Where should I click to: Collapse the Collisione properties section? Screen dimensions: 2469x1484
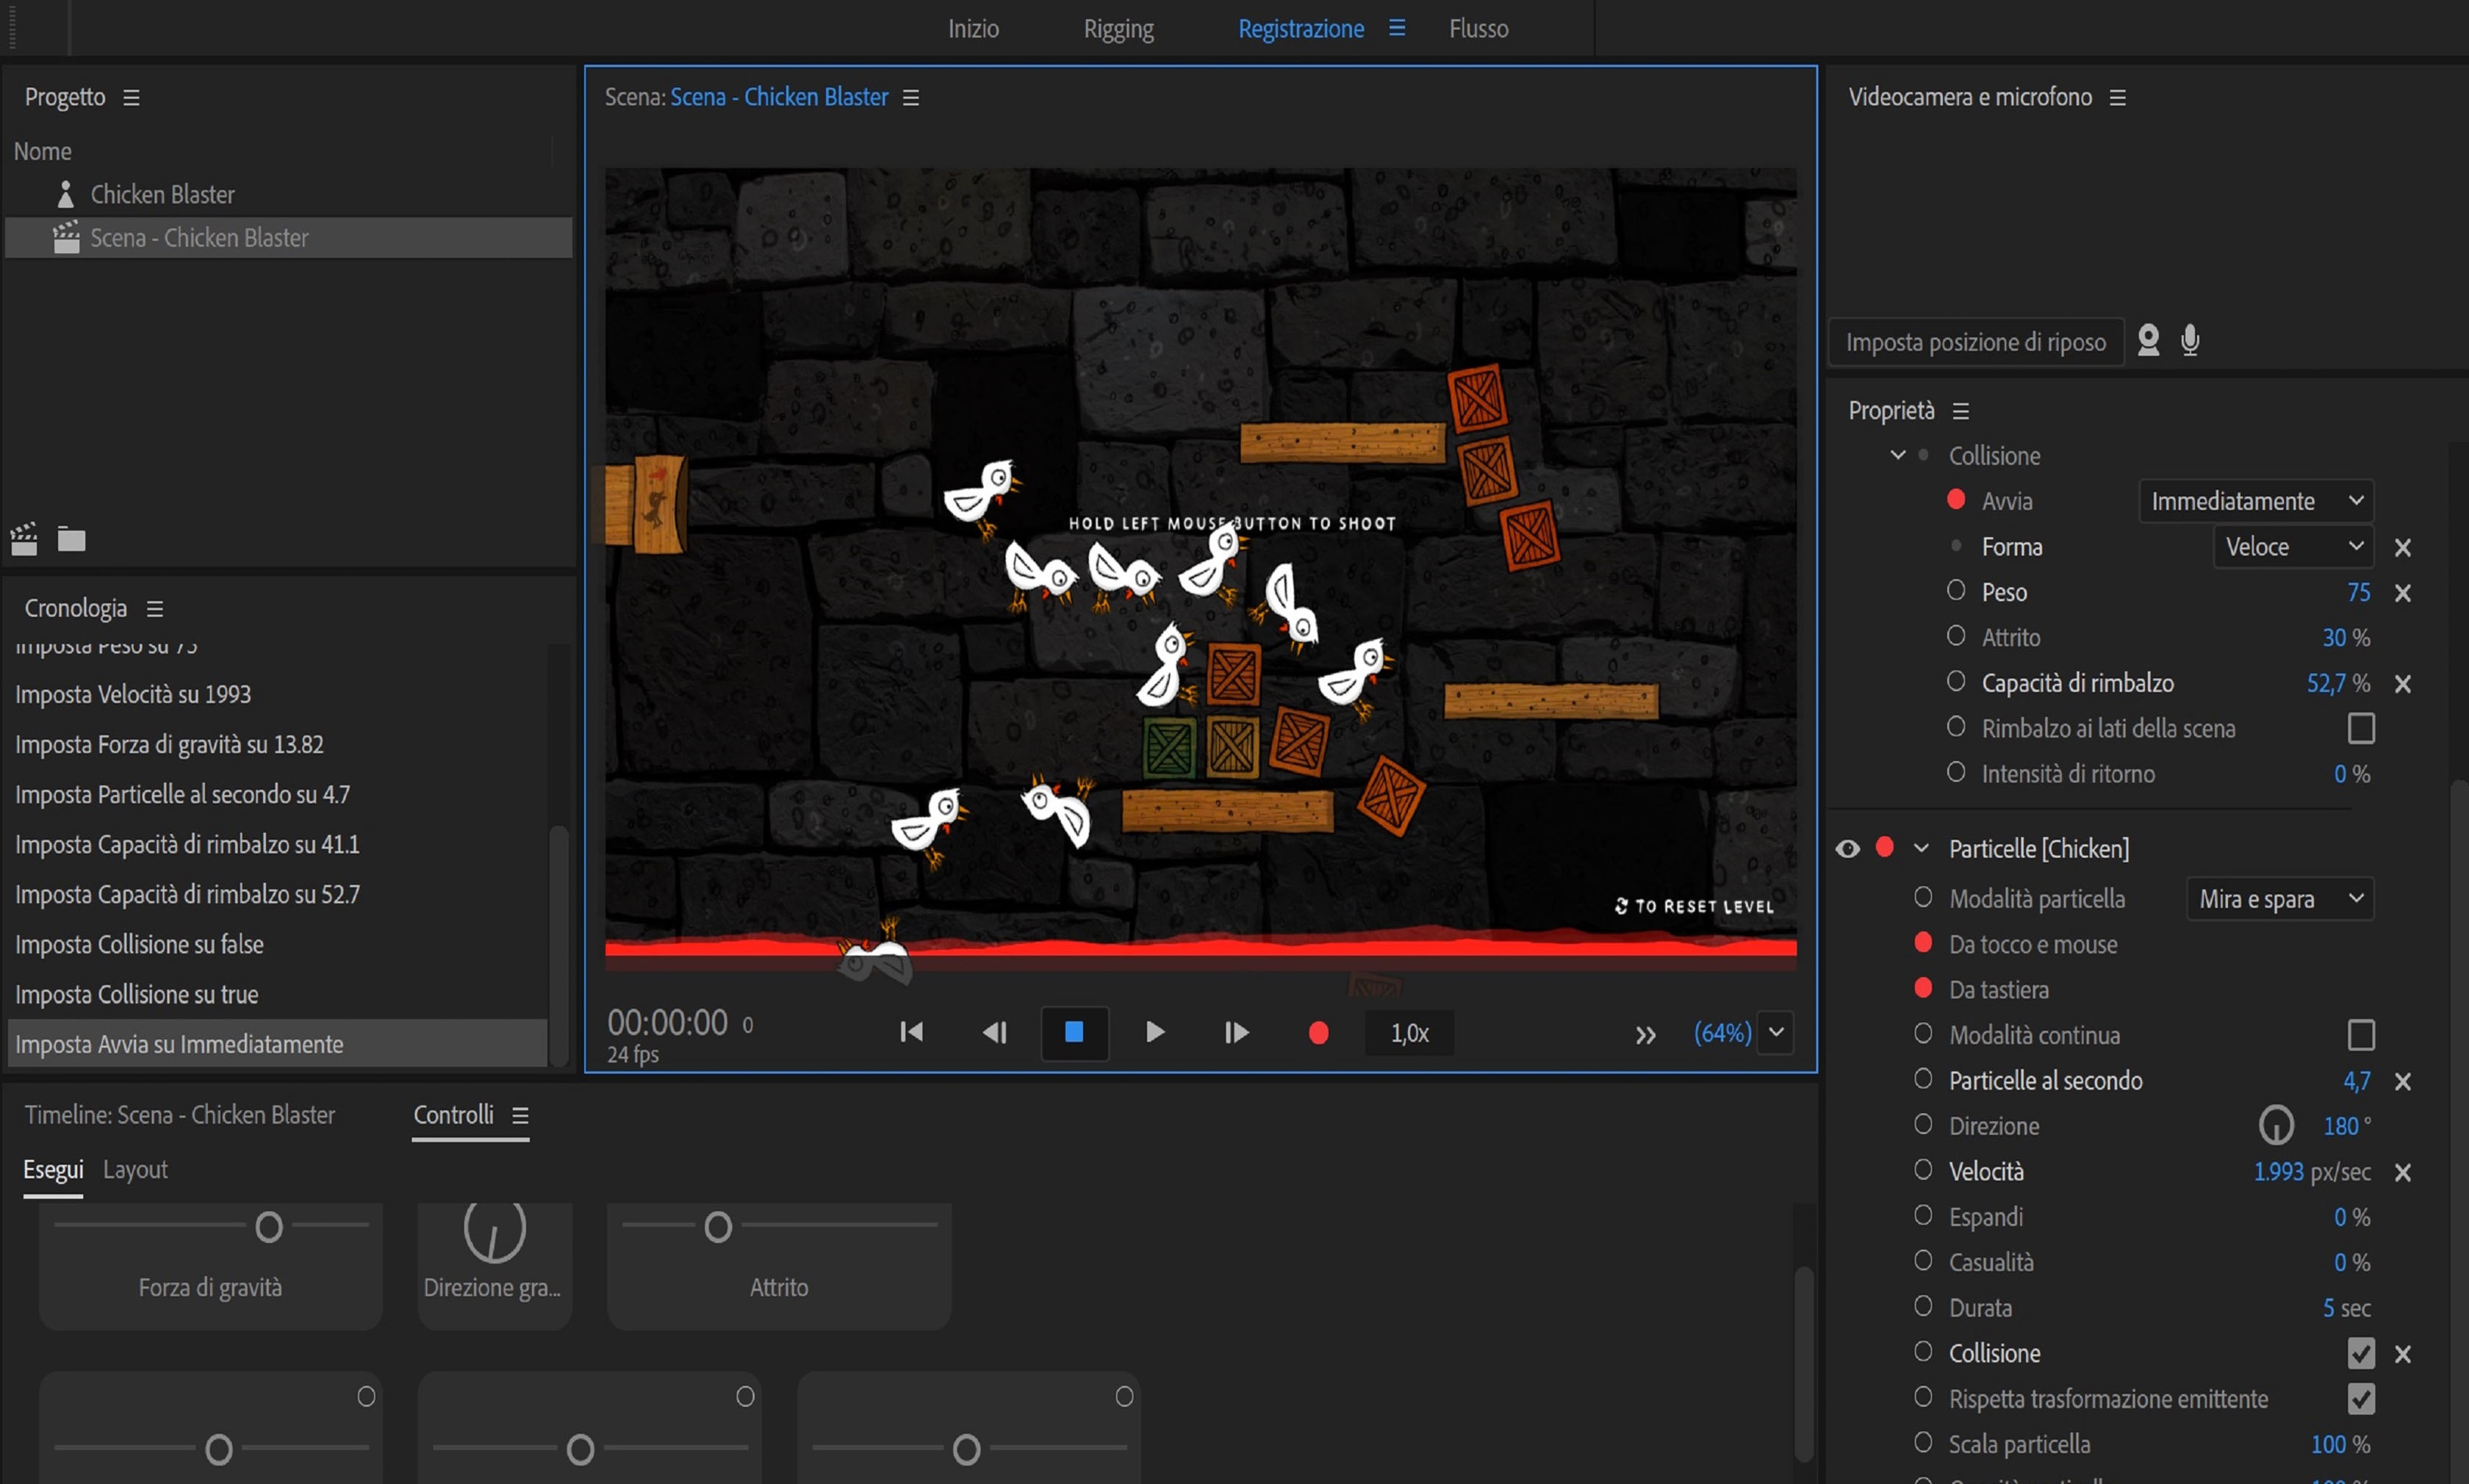[x=1897, y=456]
